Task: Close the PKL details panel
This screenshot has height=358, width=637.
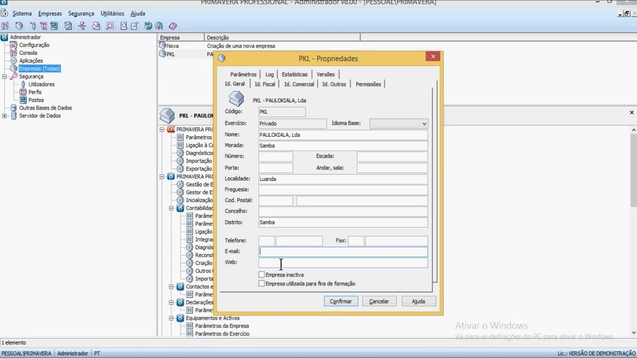Action: point(632,112)
